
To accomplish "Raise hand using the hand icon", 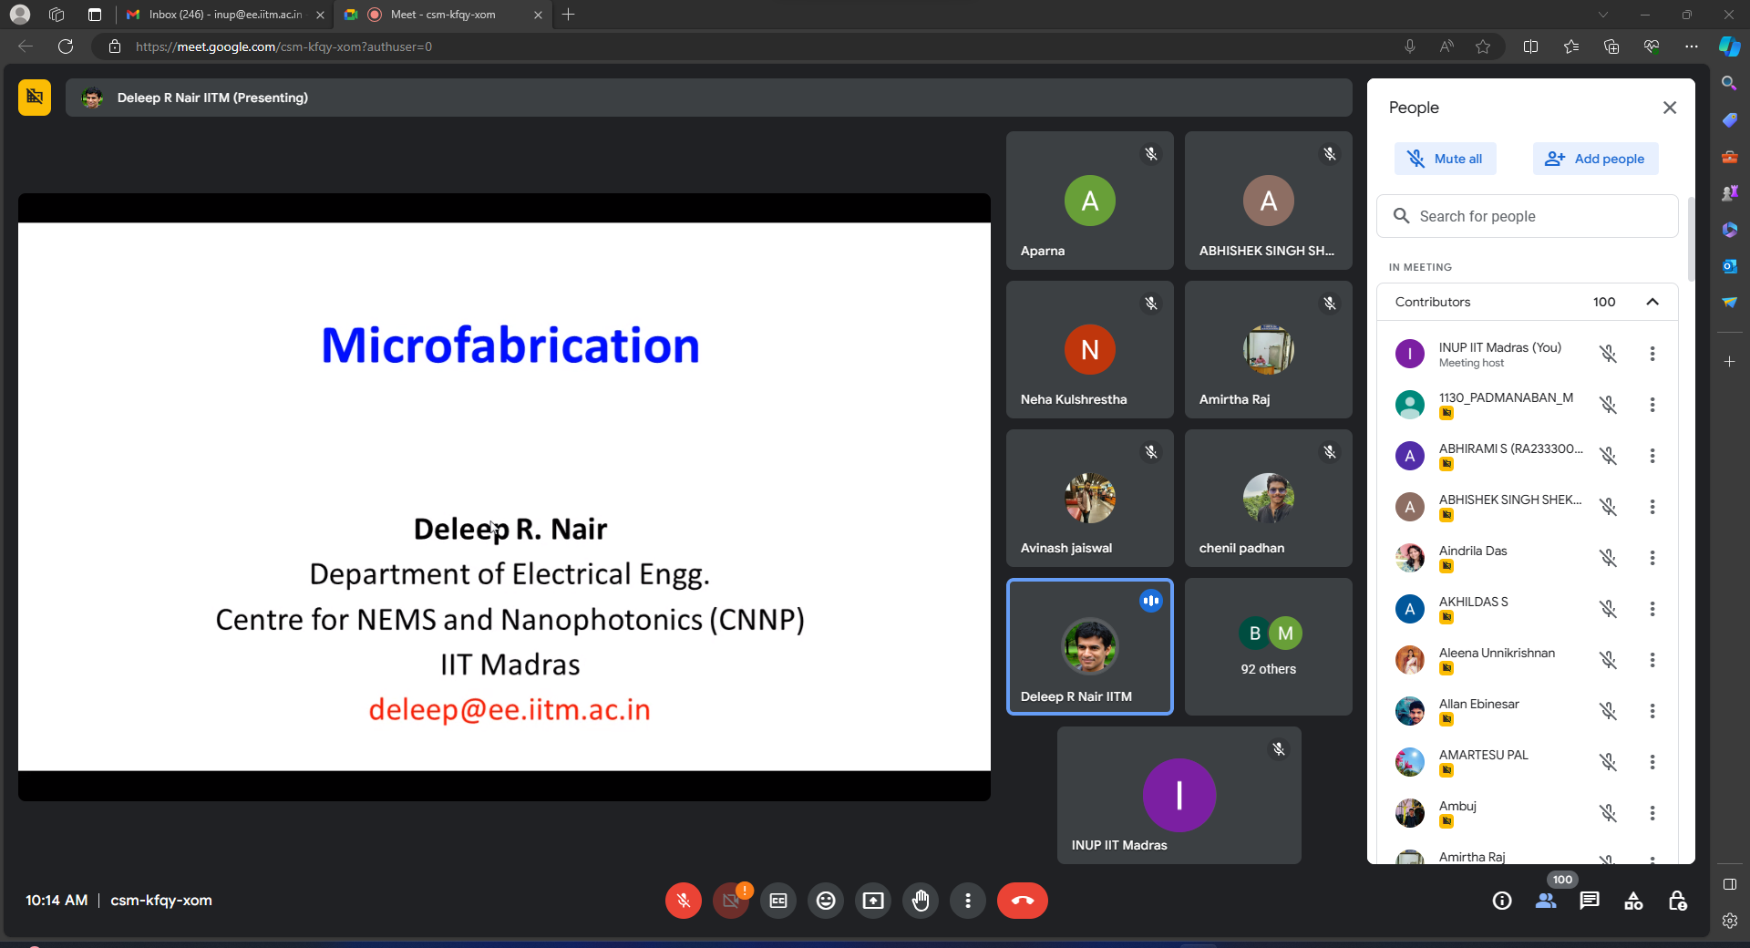I will tap(921, 901).
